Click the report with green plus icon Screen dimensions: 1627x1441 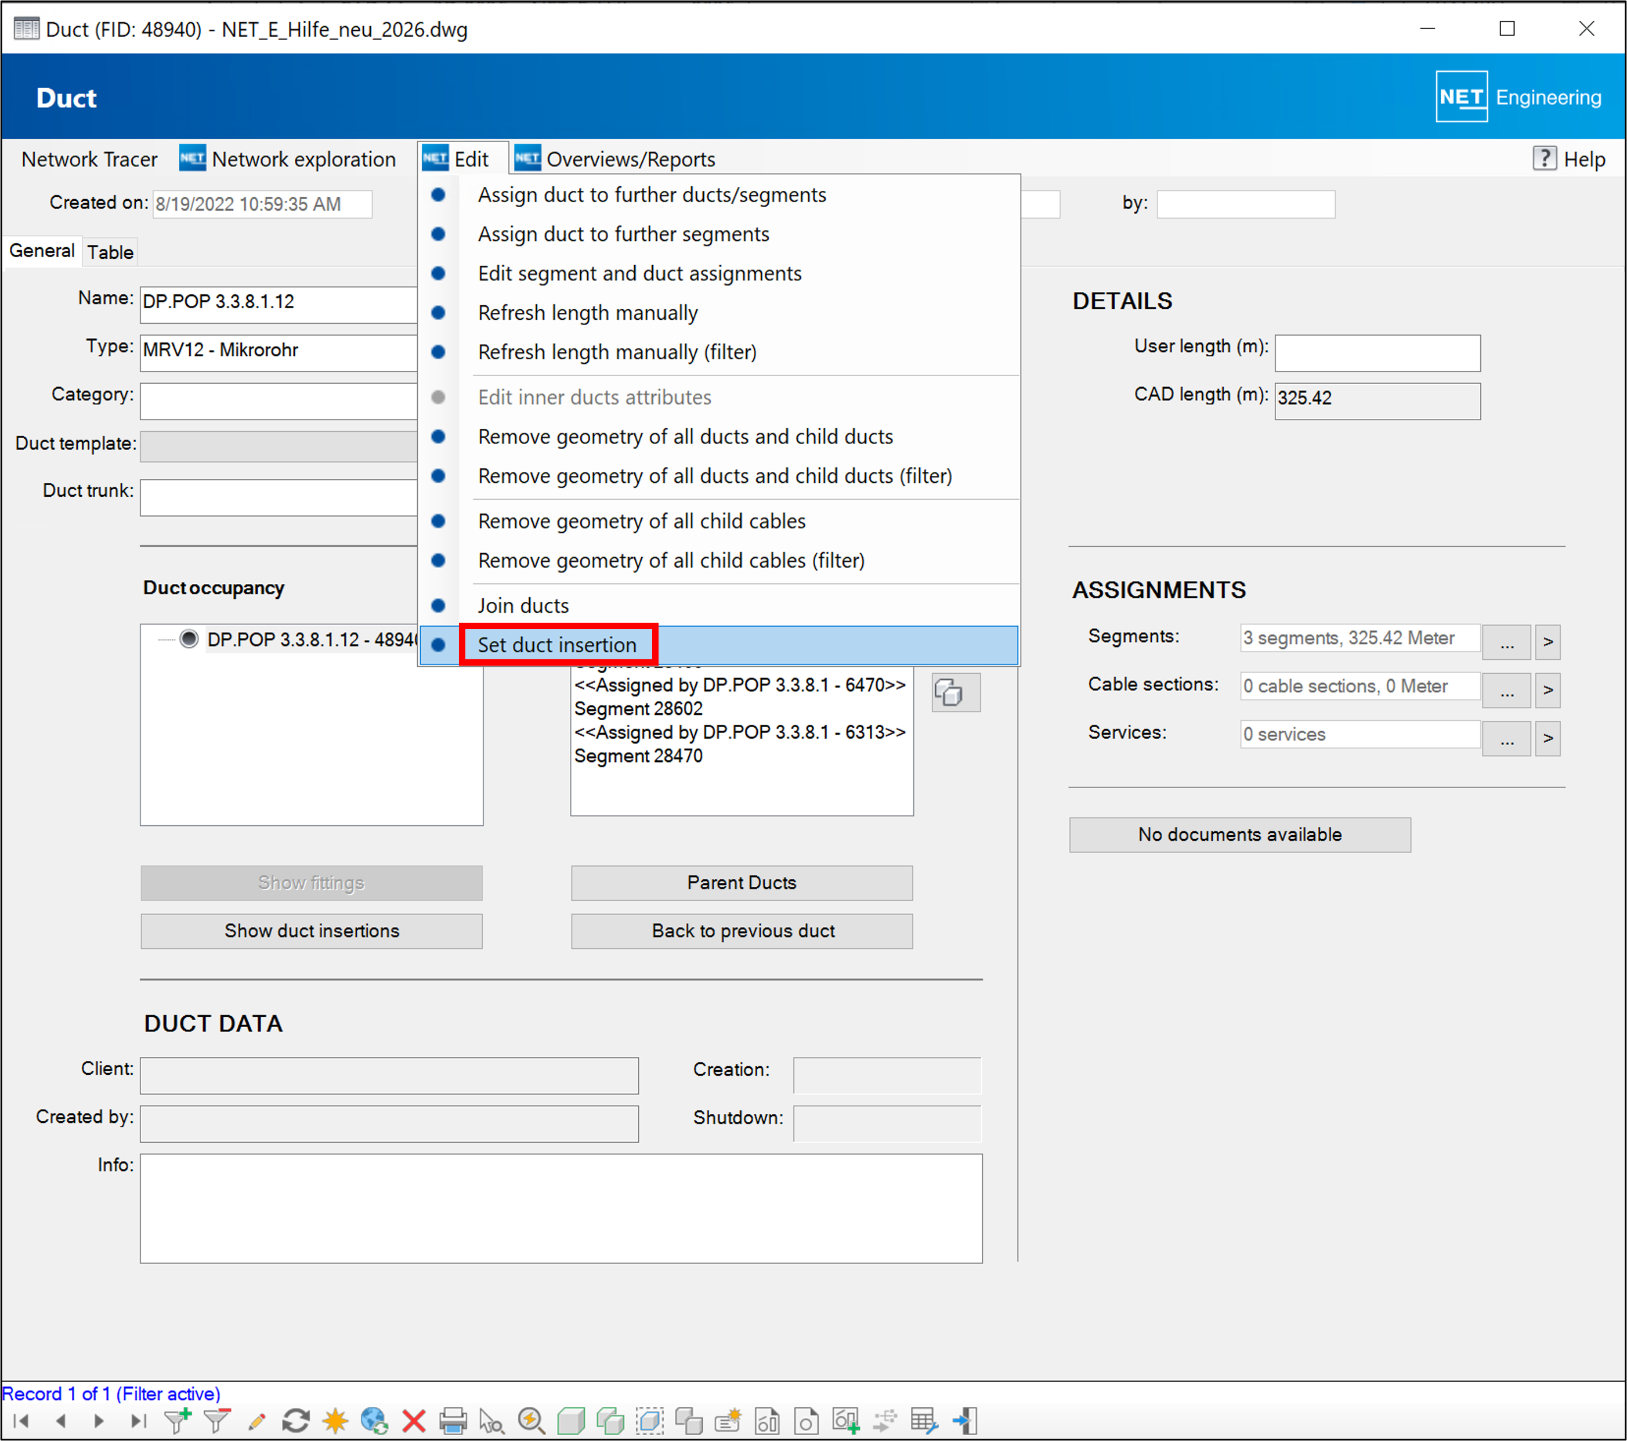click(x=846, y=1421)
